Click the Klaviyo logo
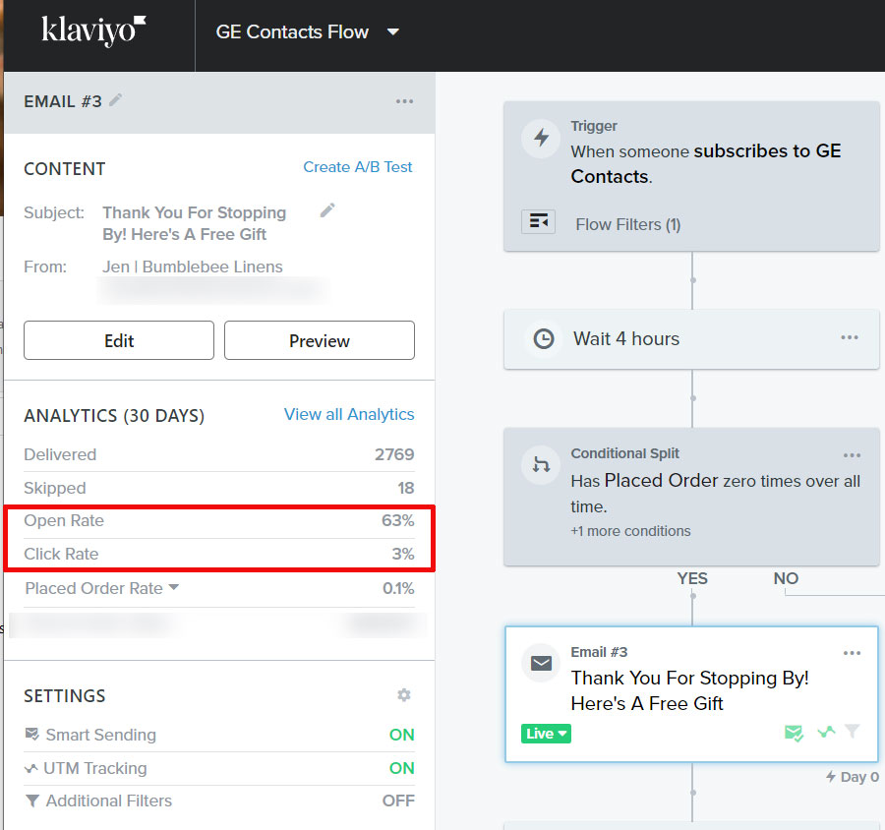 (x=94, y=30)
